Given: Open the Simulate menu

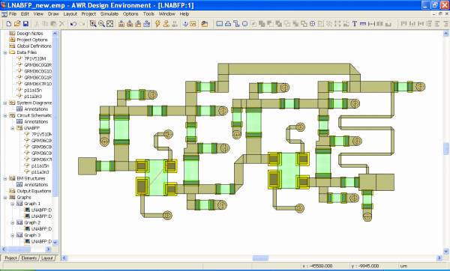Looking at the screenshot, I should (109, 13).
